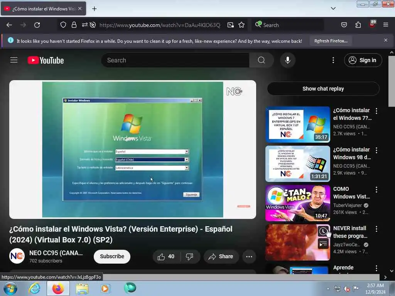The image size is (395, 296).
Task: Like the video with thumbs up
Action: (166, 256)
